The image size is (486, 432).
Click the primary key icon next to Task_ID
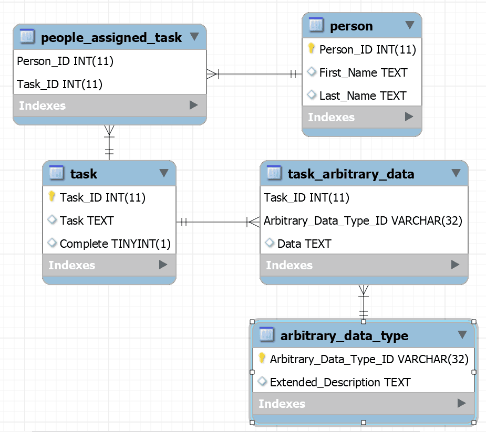51,197
